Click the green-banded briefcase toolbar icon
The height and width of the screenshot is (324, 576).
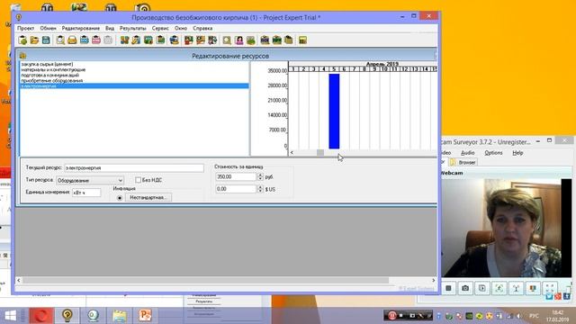tap(276, 40)
